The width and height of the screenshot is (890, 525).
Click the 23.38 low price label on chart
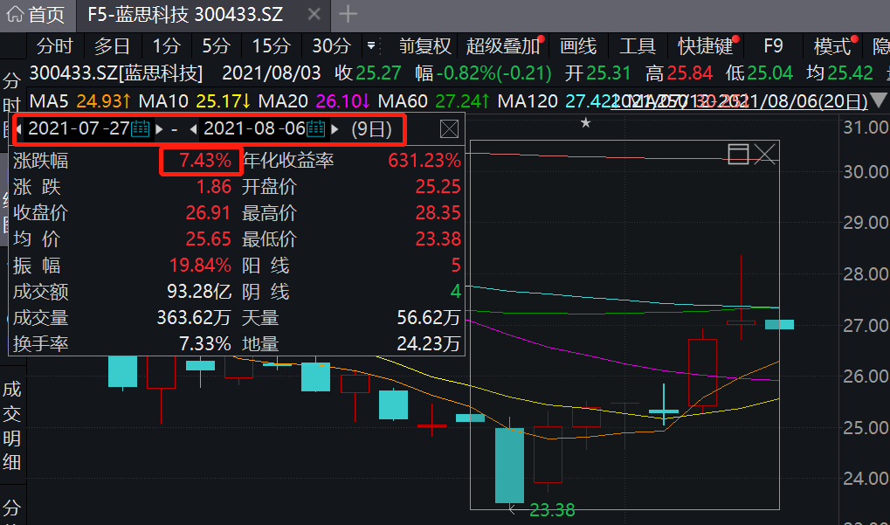[552, 510]
